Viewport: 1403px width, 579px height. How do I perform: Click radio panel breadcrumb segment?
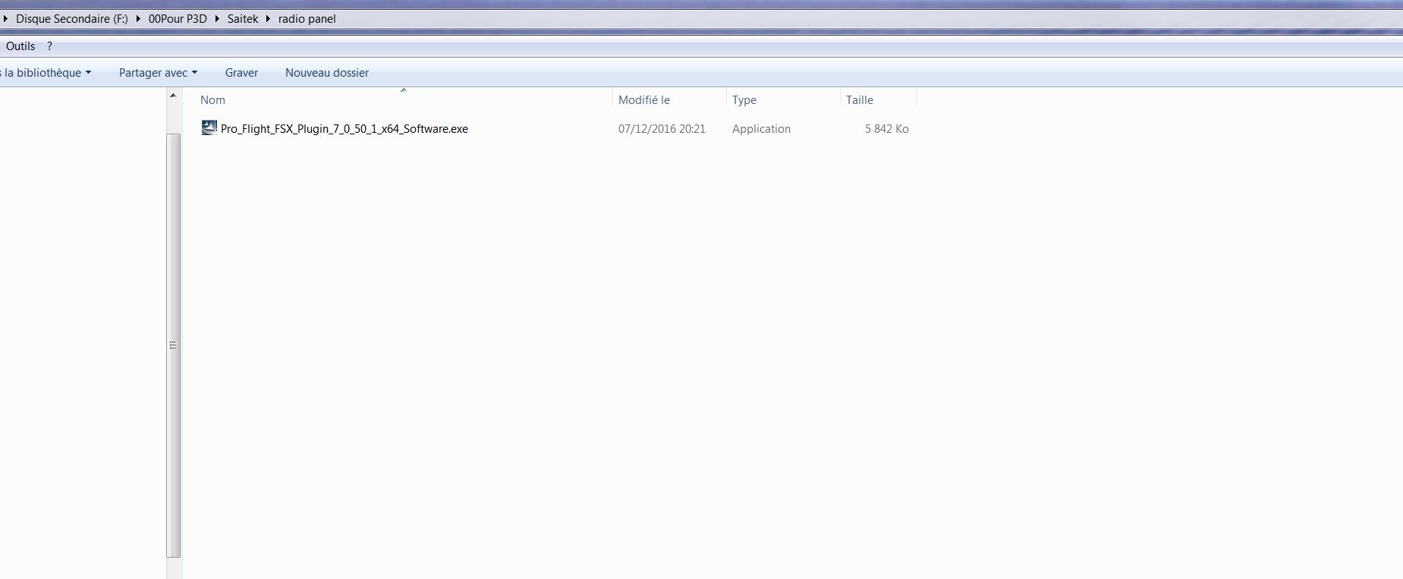pos(307,19)
